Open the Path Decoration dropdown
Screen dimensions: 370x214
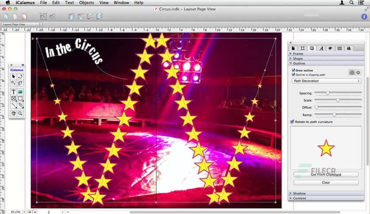click(326, 81)
